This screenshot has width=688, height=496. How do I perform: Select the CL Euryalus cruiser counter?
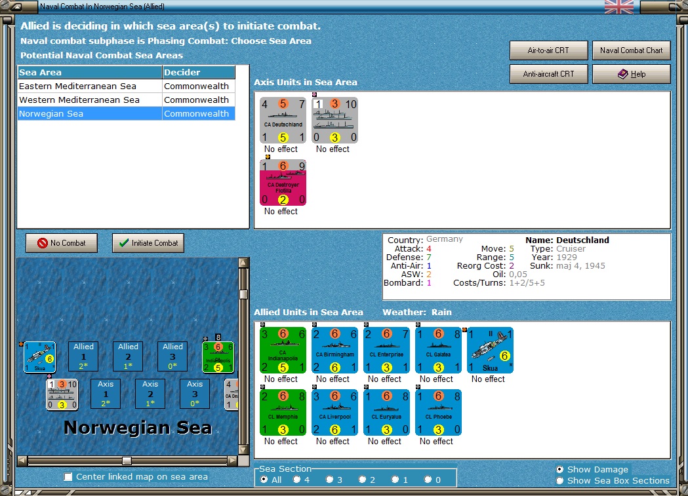[386, 413]
